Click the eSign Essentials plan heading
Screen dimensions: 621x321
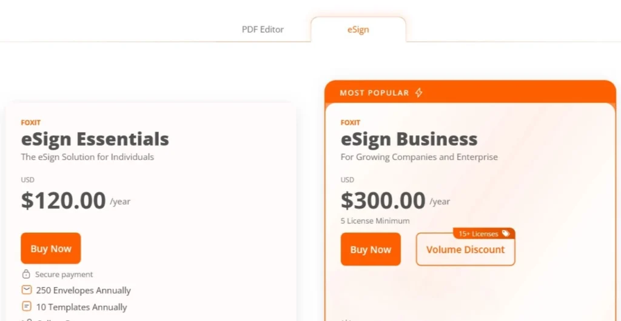click(95, 139)
